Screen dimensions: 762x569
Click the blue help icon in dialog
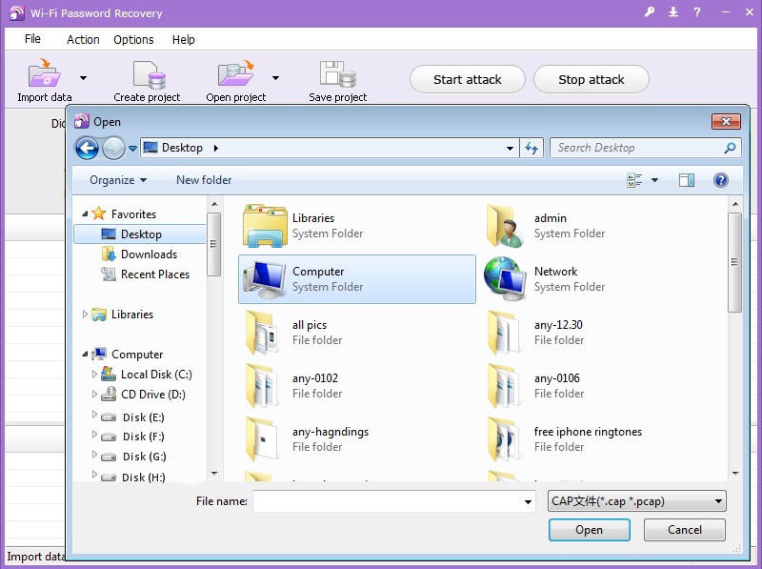point(721,180)
